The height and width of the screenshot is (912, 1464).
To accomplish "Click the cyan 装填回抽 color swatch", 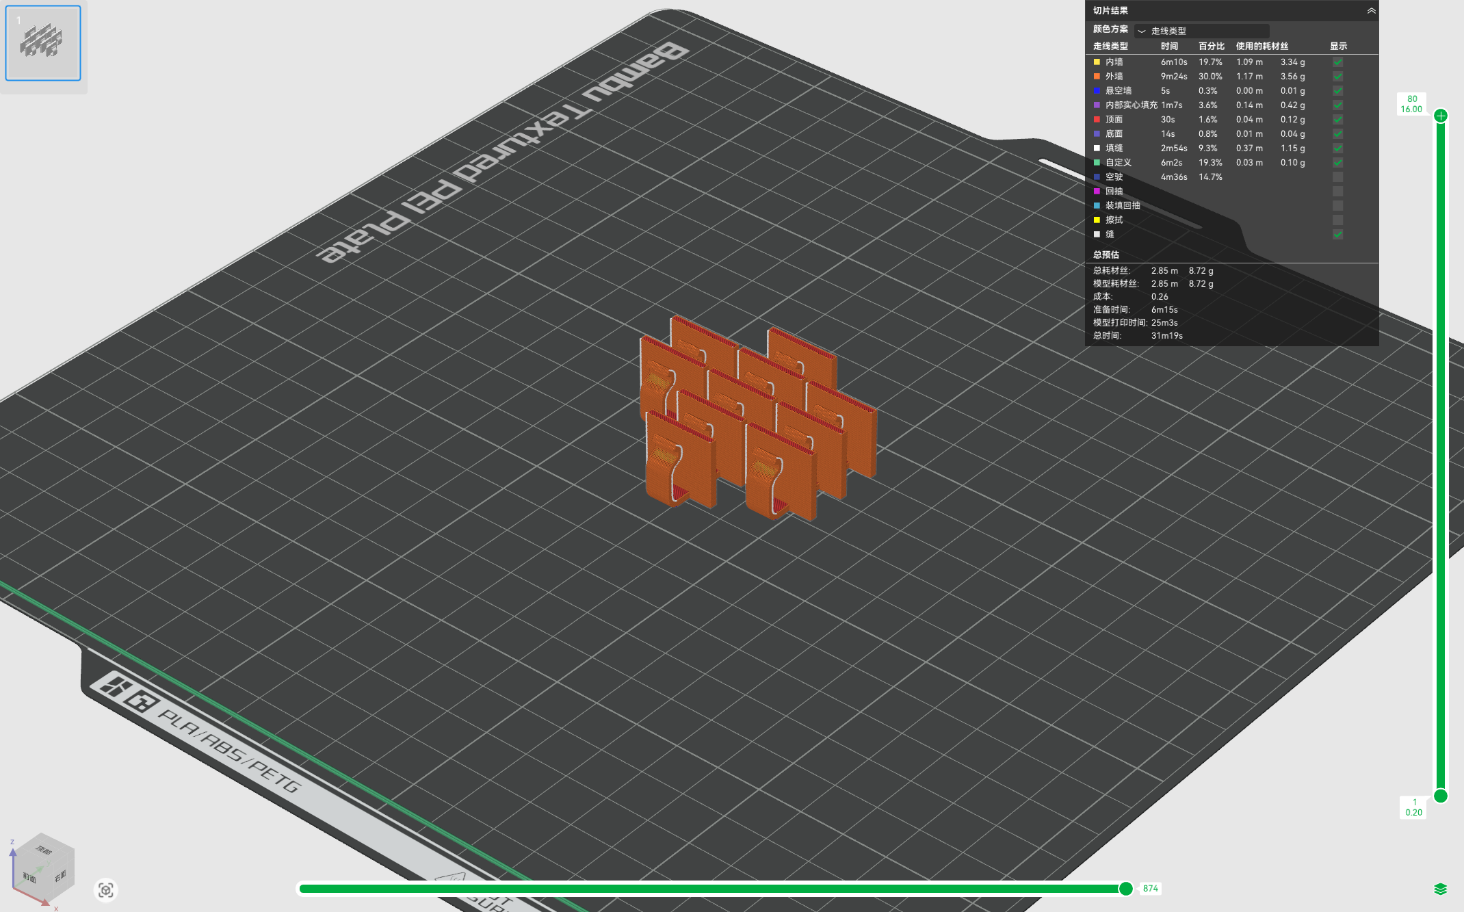I will (1097, 206).
